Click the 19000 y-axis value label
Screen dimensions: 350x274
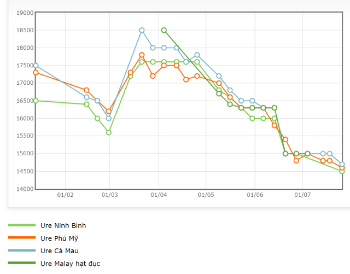(x=25, y=13)
